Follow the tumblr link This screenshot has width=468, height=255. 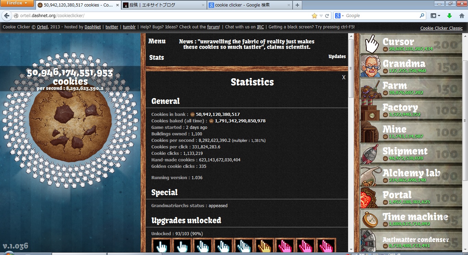tap(129, 27)
